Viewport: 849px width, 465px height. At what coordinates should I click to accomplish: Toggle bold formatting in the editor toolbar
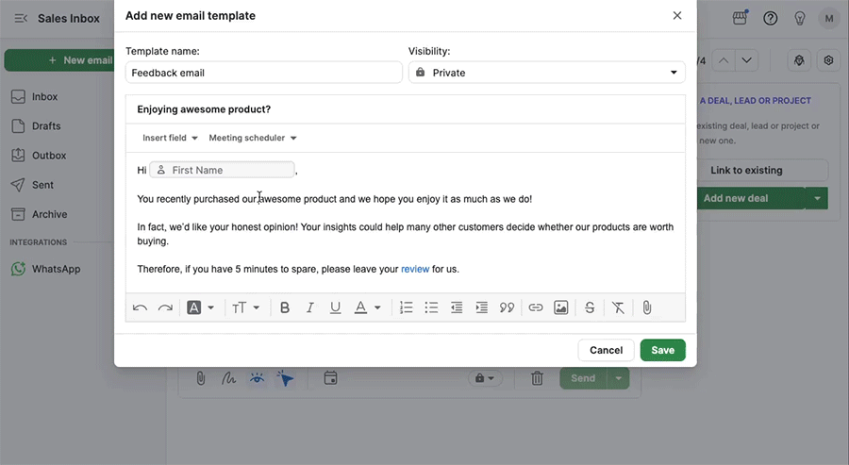tap(284, 307)
